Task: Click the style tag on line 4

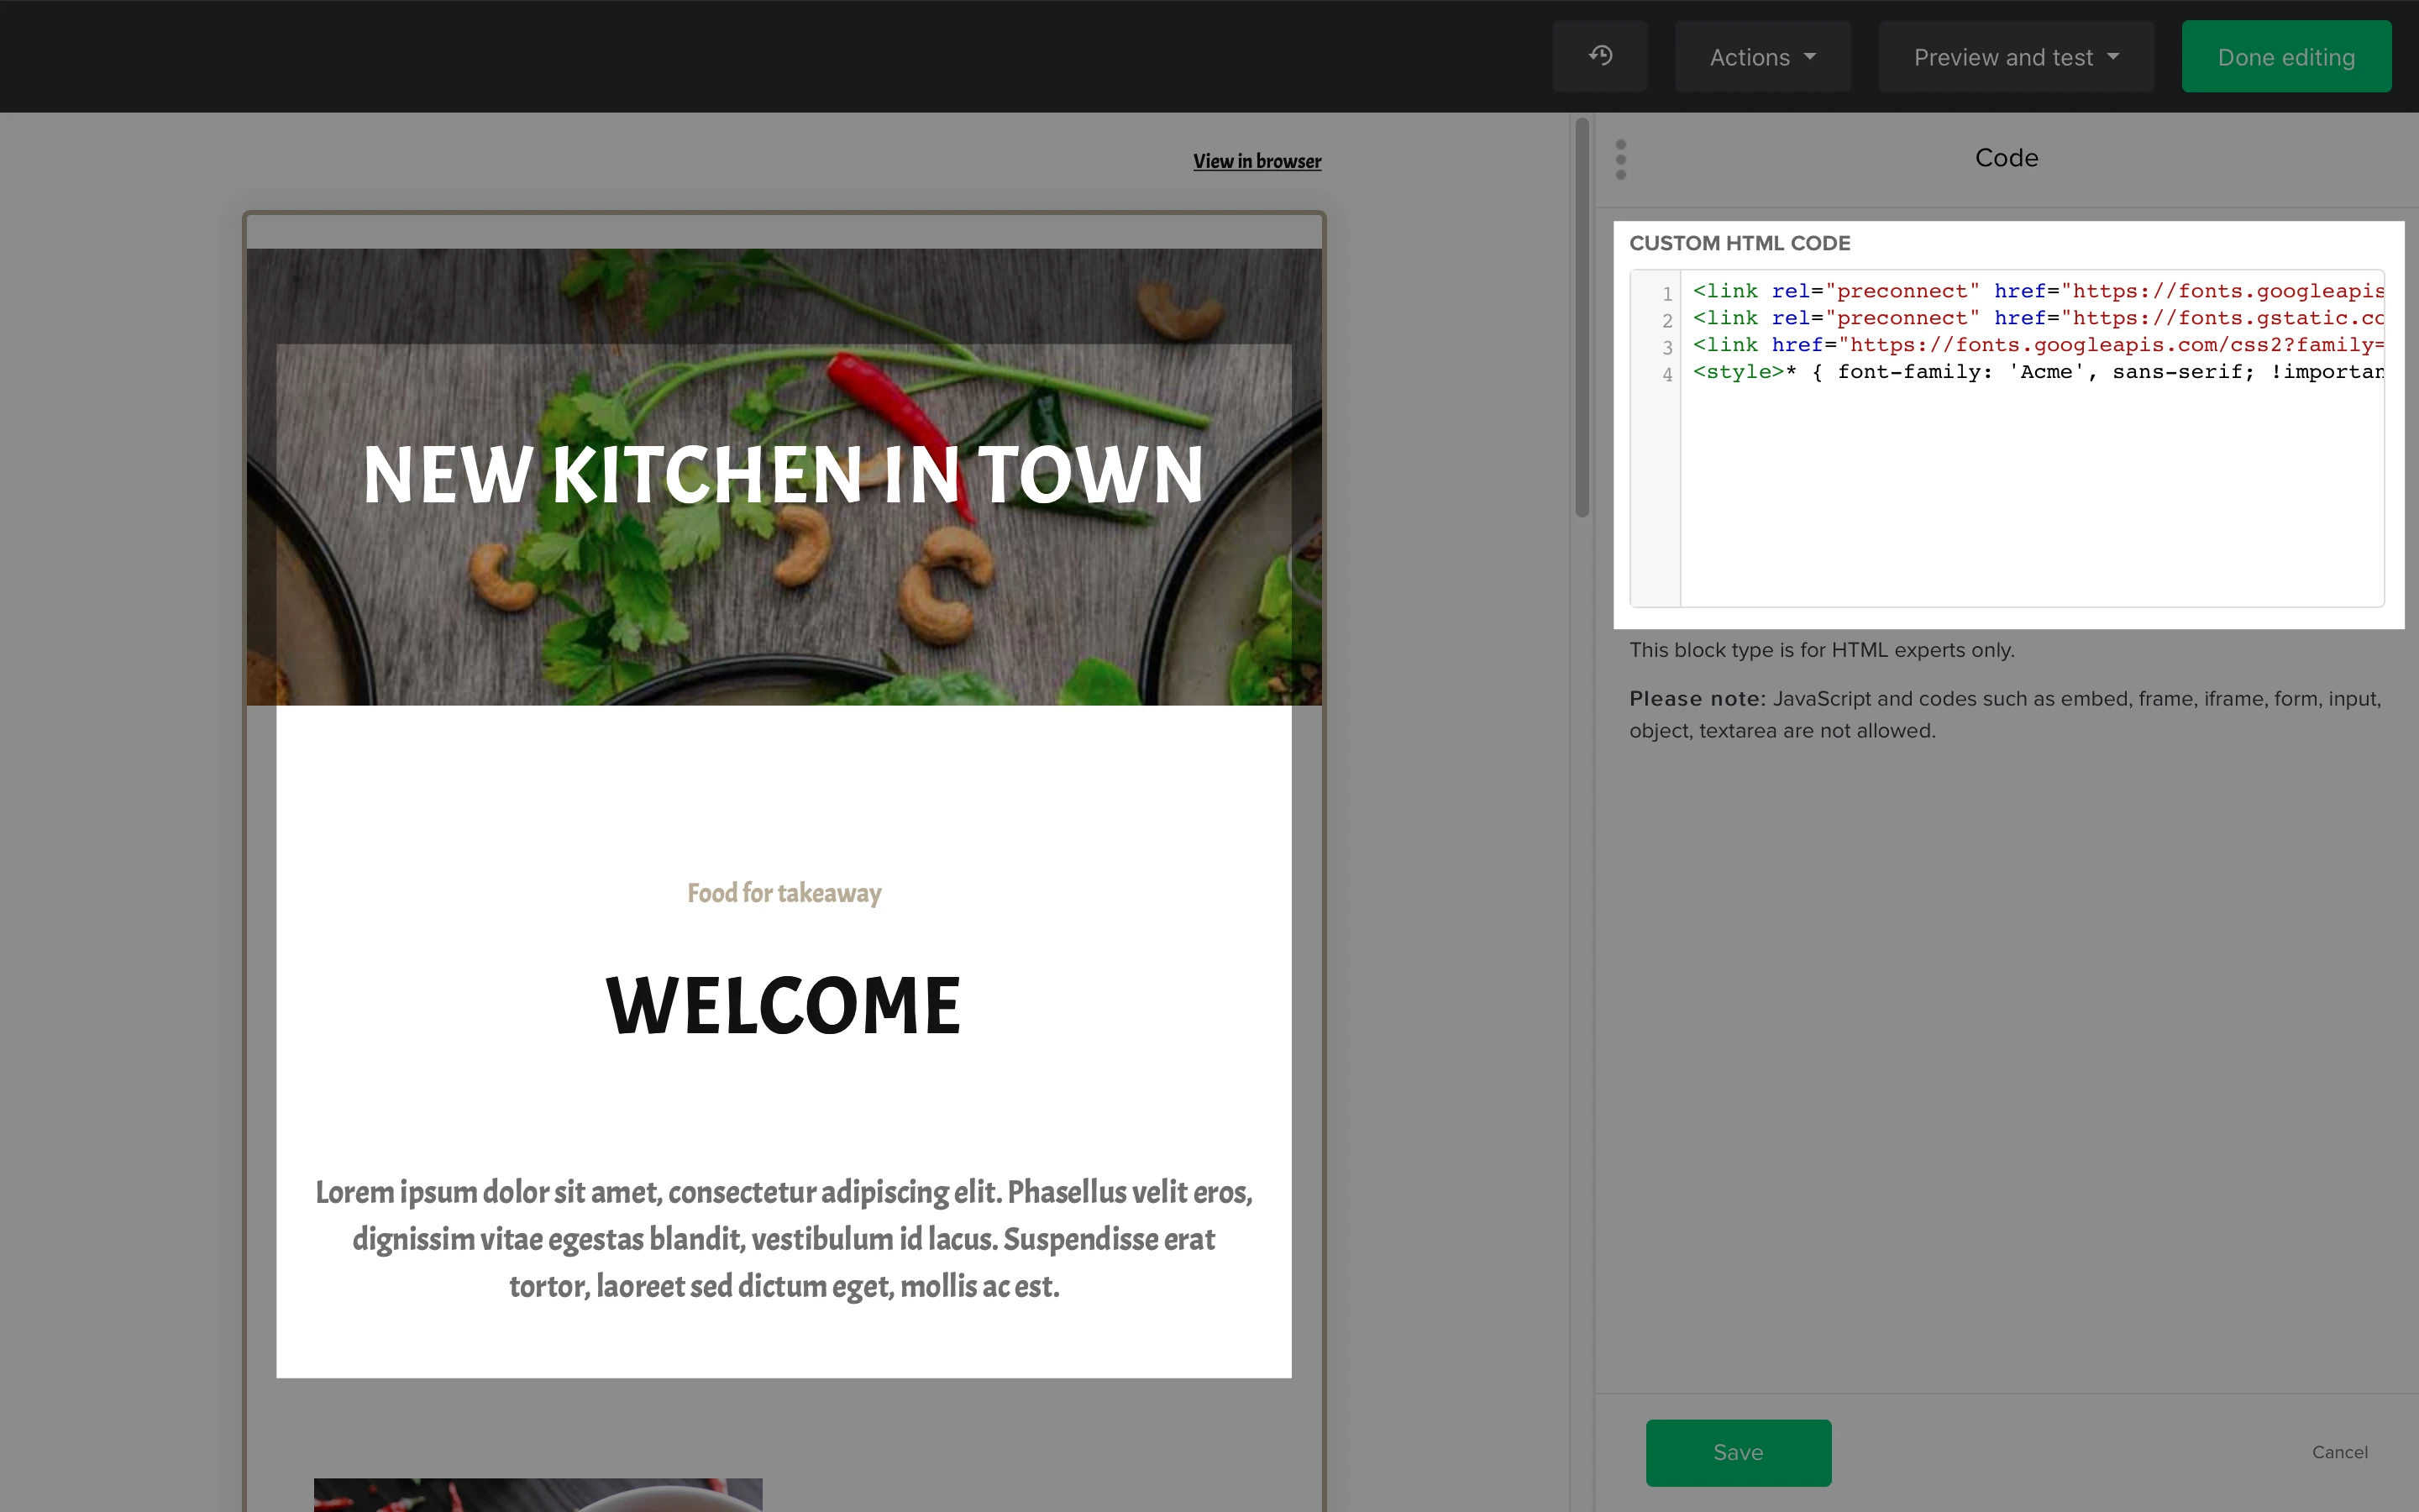Action: 1737,372
